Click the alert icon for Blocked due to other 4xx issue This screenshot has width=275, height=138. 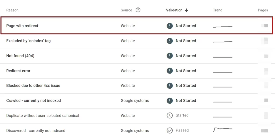(170, 86)
